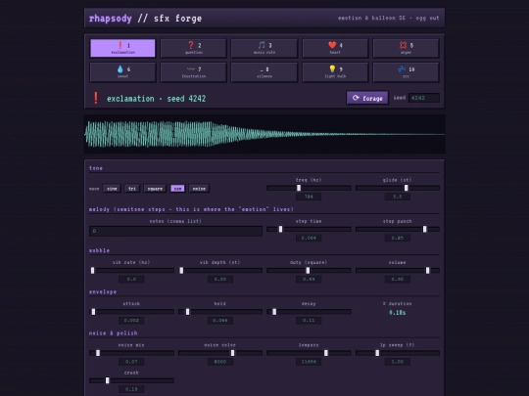
Task: Click the 'exclamation · seed 4242' label
Action: coord(156,99)
